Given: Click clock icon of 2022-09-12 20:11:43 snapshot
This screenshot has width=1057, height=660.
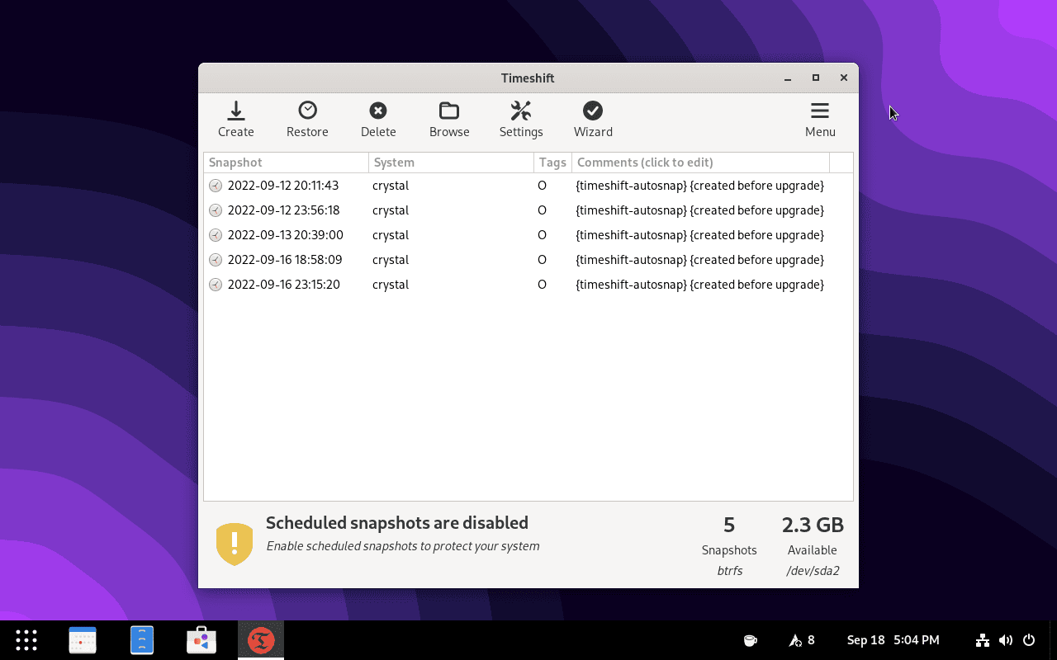Looking at the screenshot, I should (216, 186).
